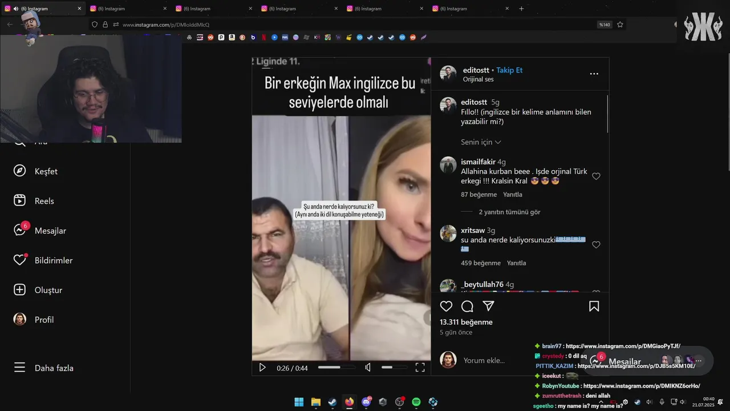Open Spotify from the taskbar
Screen dimensions: 730x411
pyautogui.click(x=416, y=402)
